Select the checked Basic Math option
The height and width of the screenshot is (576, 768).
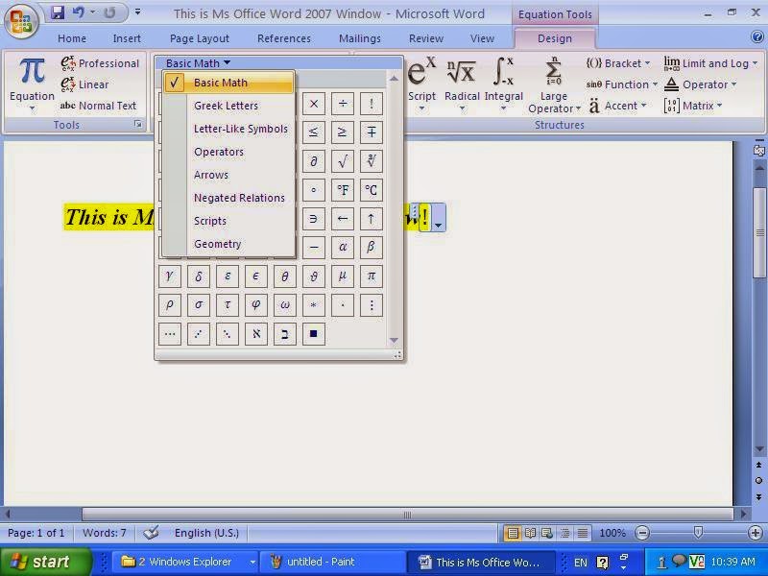click(228, 83)
